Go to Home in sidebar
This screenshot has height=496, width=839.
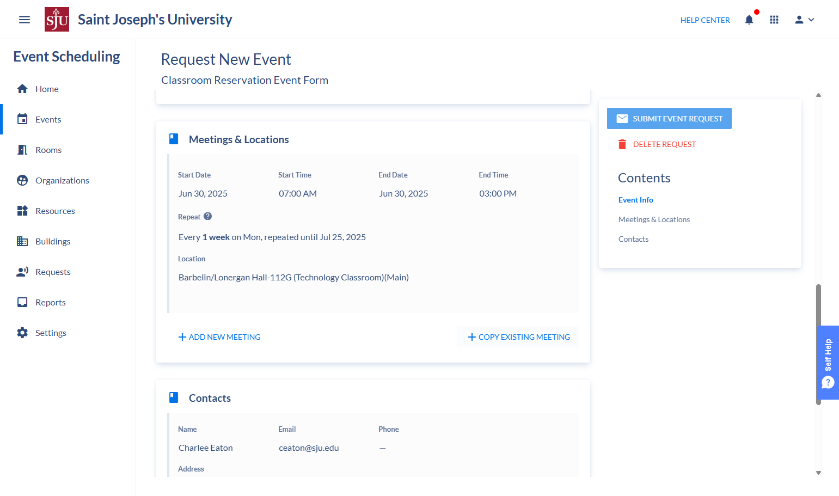click(47, 89)
